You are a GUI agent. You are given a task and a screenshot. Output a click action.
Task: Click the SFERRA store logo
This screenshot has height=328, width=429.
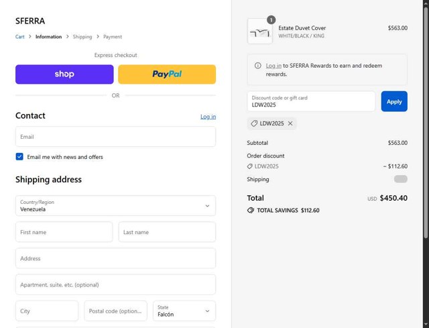[x=30, y=21]
